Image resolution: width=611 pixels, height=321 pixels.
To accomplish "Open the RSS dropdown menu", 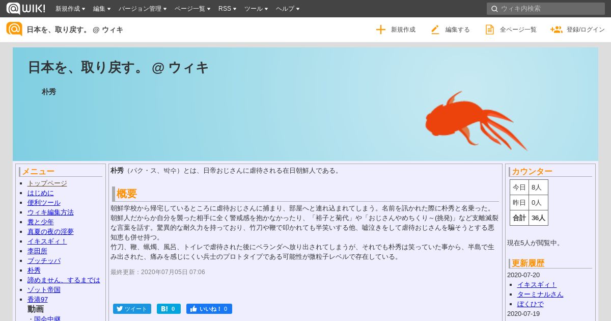I will point(227,9).
